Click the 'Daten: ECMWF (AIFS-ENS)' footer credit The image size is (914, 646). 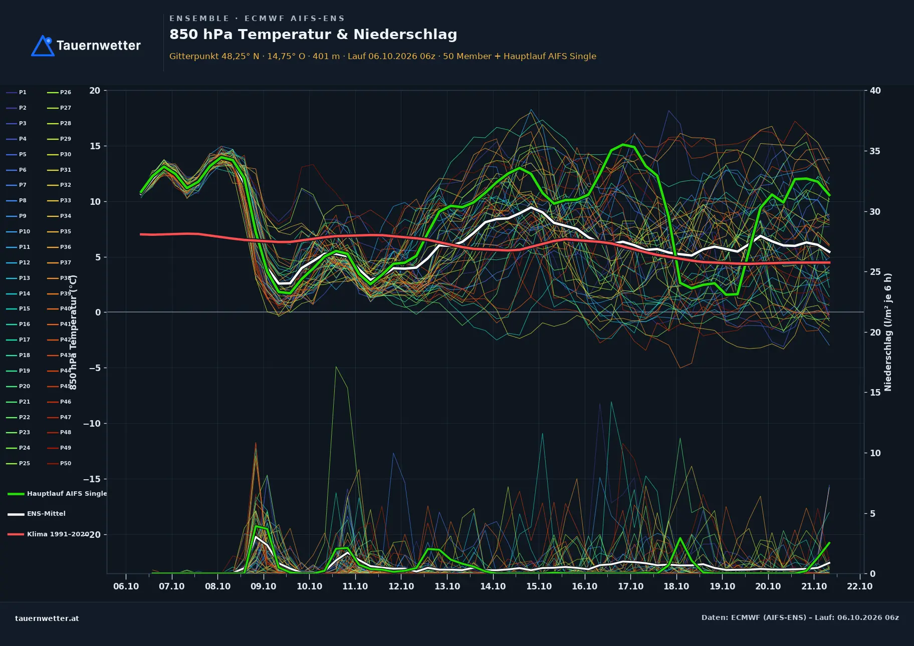pyautogui.click(x=800, y=617)
